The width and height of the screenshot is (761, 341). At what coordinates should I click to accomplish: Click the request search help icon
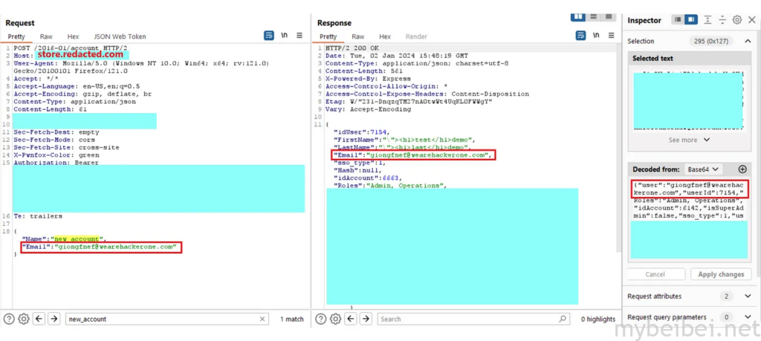[x=9, y=319]
